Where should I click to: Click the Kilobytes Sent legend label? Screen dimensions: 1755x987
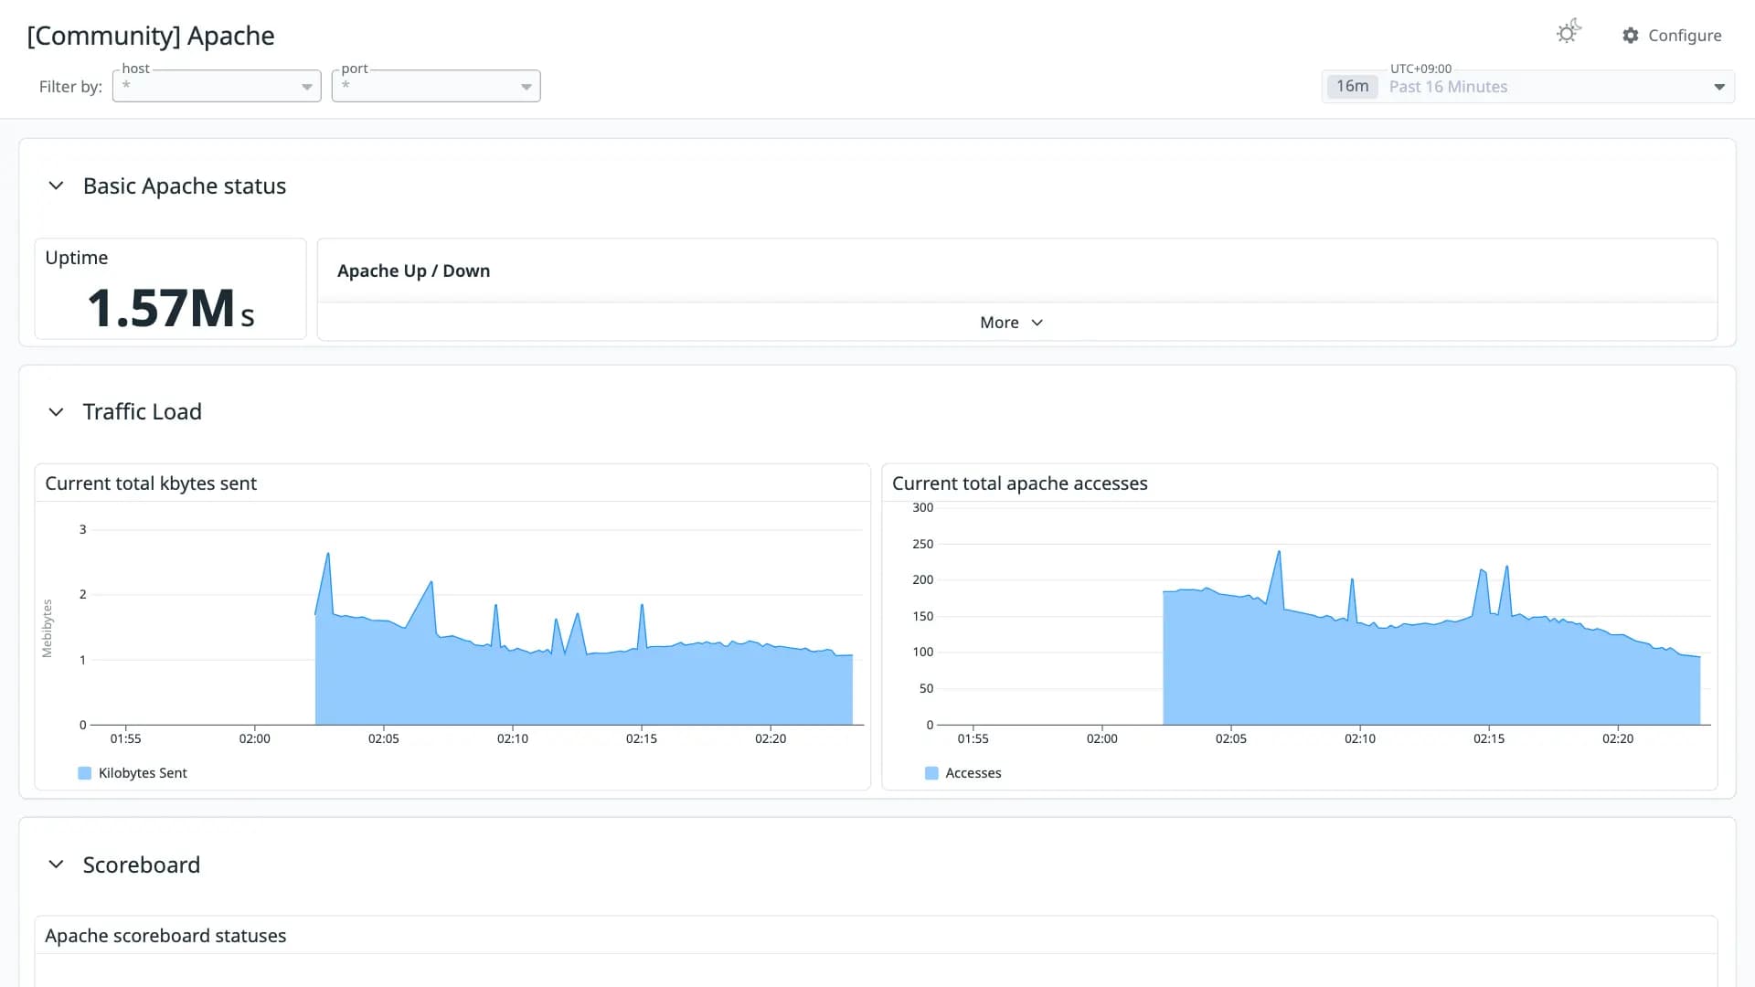pyautogui.click(x=143, y=773)
